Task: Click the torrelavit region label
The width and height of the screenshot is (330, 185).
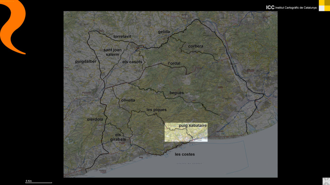Action: (x=122, y=36)
